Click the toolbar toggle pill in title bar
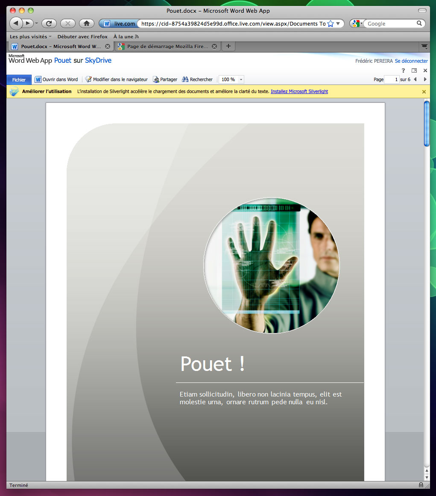Screen dimensions: 436x496 422,10
